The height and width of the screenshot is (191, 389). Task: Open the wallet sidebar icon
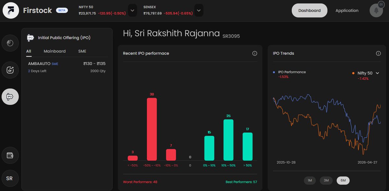[x=10, y=155]
